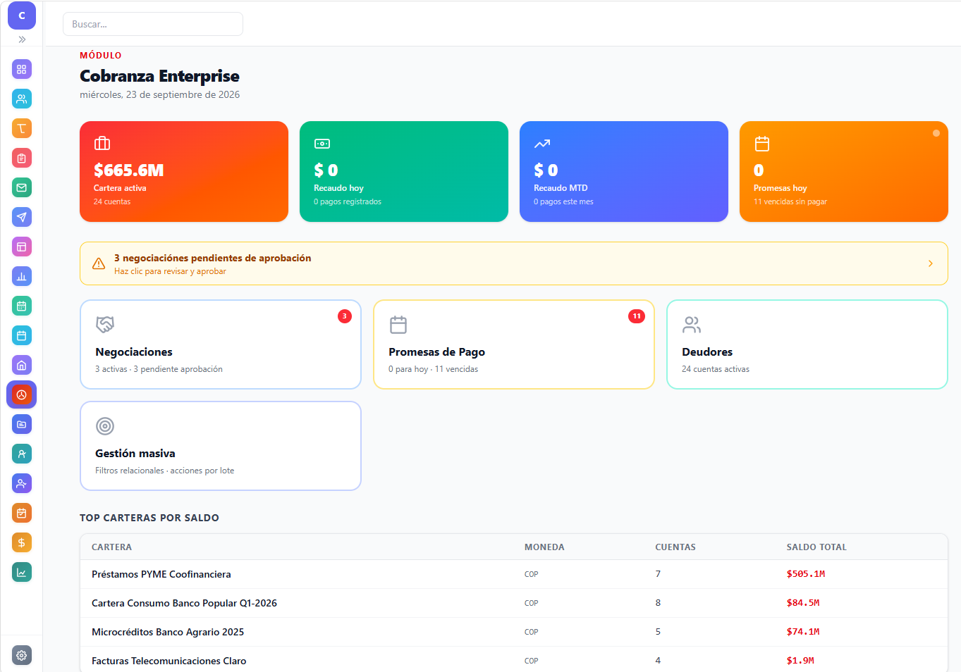Click the banknote icon on Recaudo hoy card
Viewport: 961px width, 672px height.
[x=322, y=144]
